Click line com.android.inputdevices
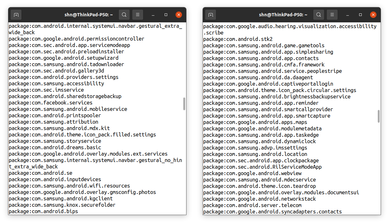This screenshot has width=389, height=224. pos(55,180)
